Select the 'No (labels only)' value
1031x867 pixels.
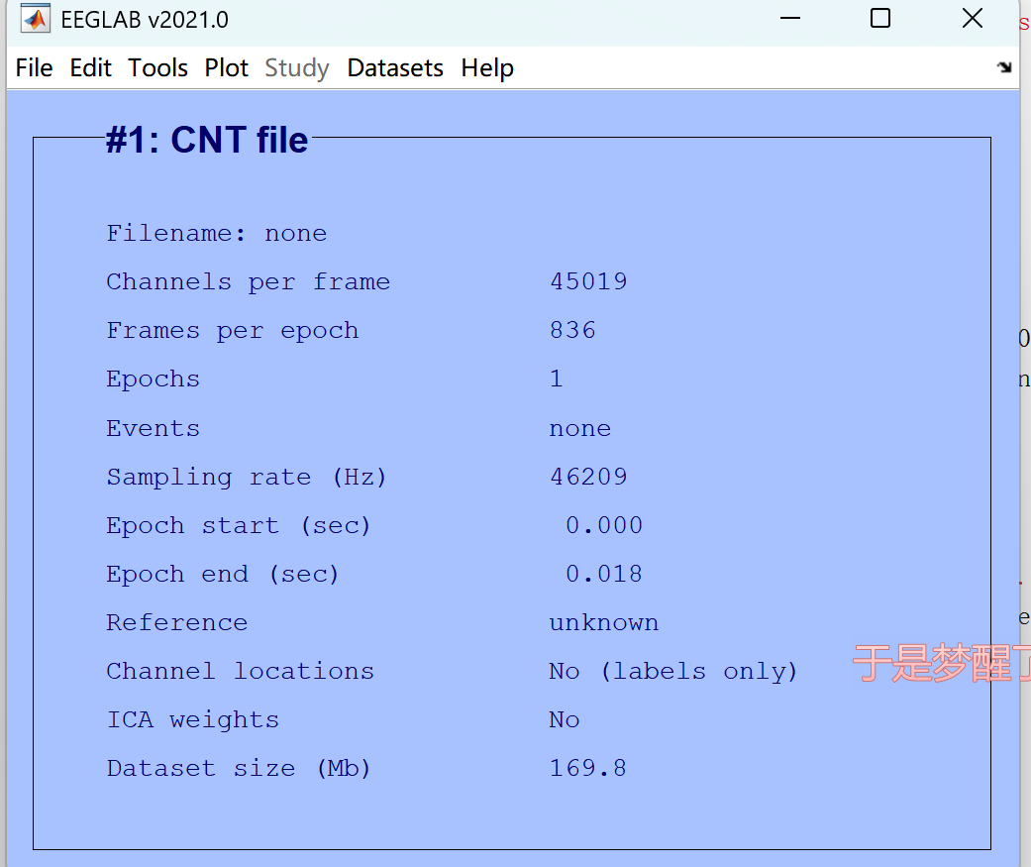(x=673, y=672)
